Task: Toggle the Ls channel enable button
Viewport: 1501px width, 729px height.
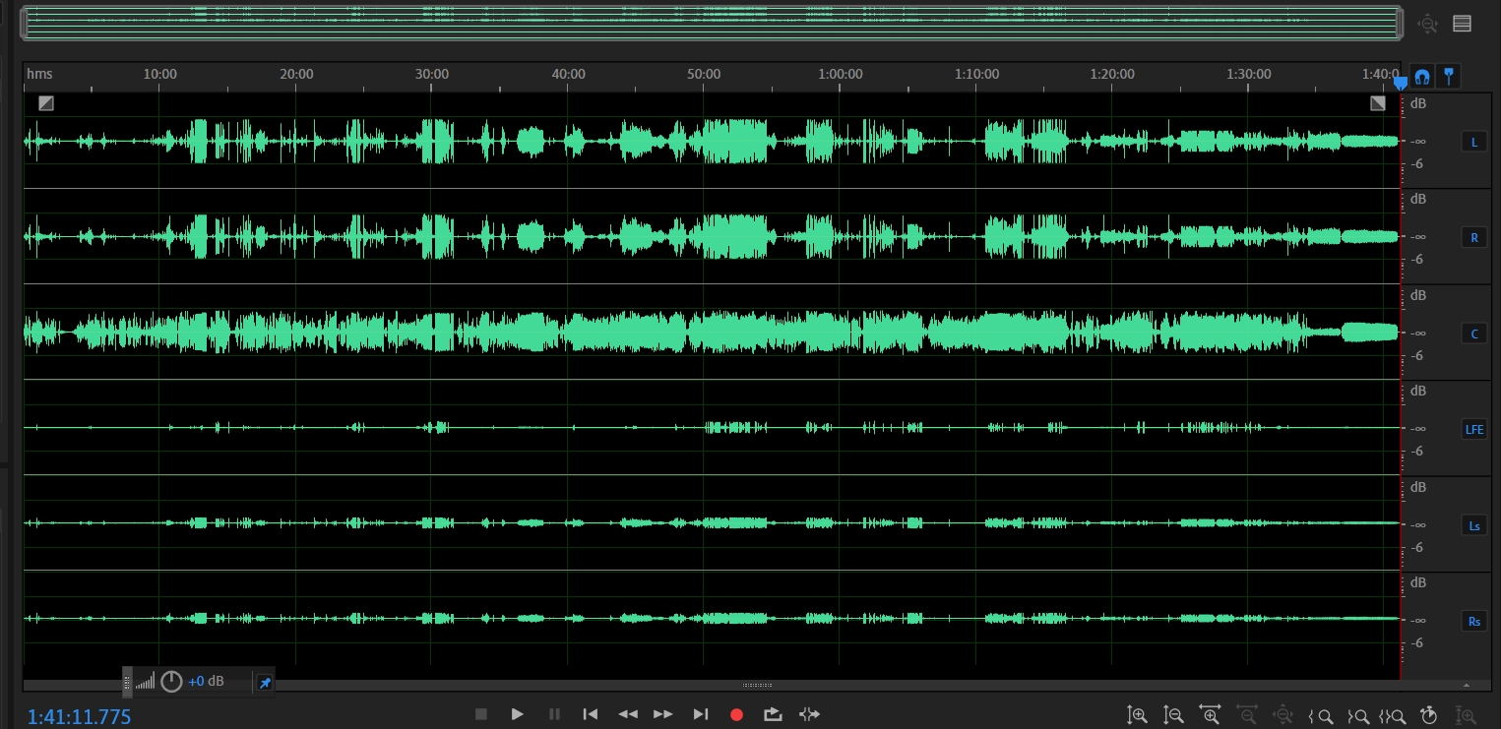Action: pos(1473,525)
